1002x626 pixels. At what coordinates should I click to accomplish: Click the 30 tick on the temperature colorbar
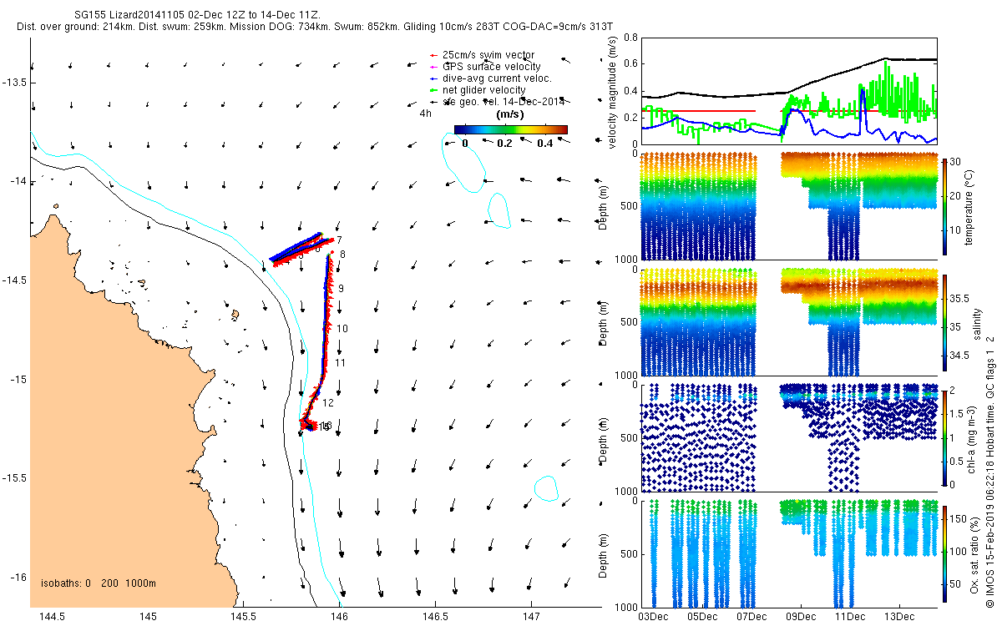click(957, 160)
